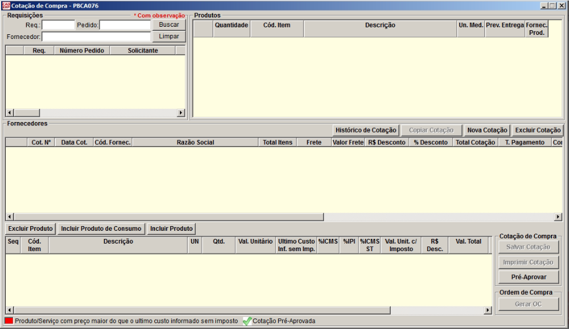569x329 pixels.
Task: Click product items grid right scroll arrow
Action: click(x=488, y=310)
